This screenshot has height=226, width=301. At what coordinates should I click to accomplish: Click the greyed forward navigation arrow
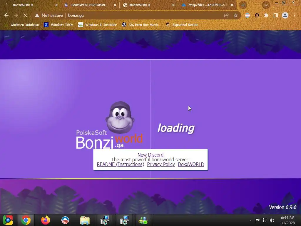(16, 15)
